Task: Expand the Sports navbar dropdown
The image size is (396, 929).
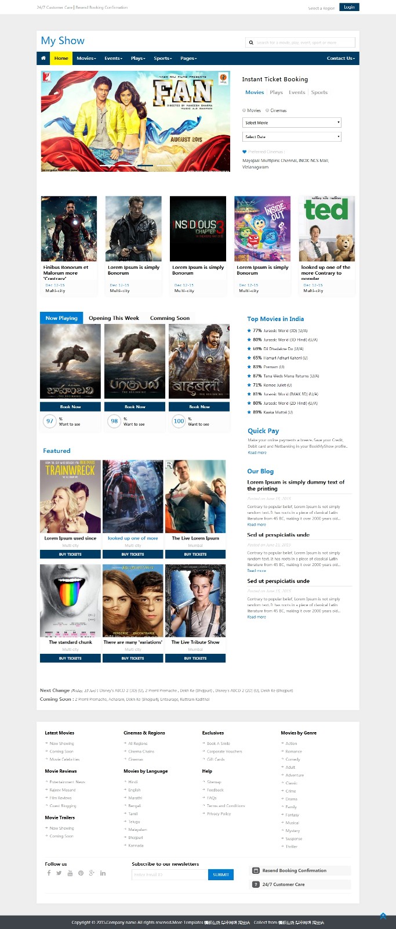Action: point(163,58)
